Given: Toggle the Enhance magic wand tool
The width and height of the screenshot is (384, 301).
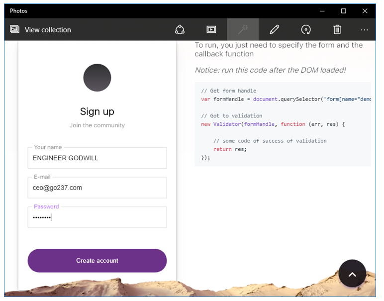Looking at the screenshot, I should 243,30.
